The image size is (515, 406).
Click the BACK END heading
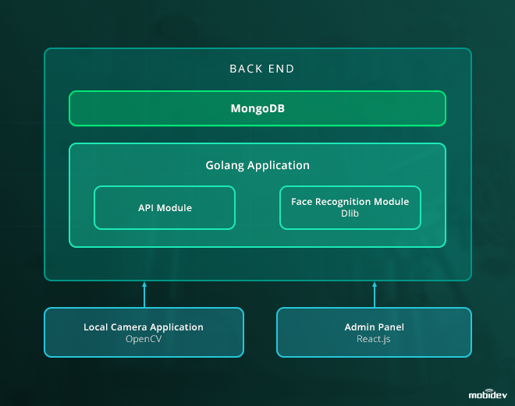tap(262, 69)
